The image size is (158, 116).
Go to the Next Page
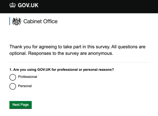21,105
